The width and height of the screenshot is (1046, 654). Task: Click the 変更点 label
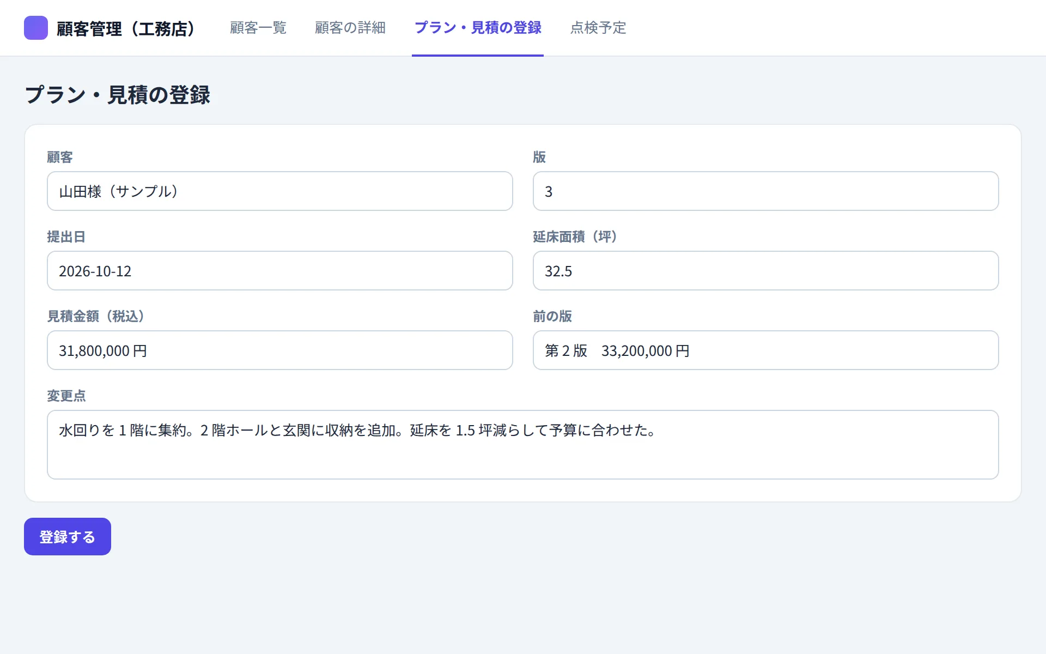click(x=66, y=396)
